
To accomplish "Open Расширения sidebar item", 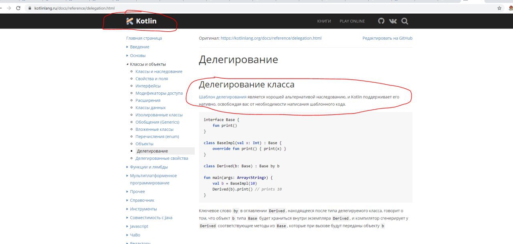I will [148, 100].
